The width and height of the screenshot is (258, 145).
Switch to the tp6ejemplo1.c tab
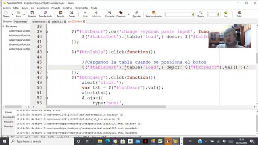pyautogui.click(x=40, y=21)
